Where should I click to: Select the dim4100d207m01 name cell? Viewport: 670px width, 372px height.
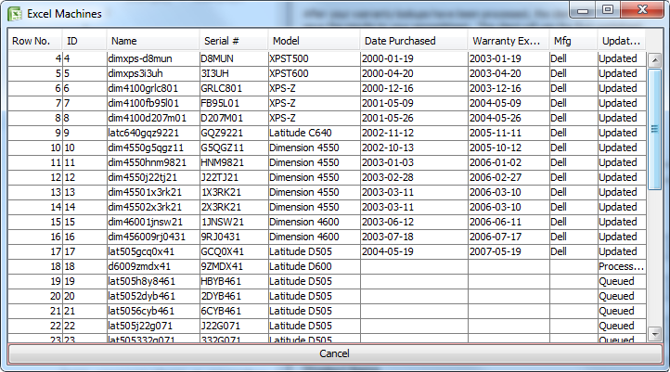coord(153,118)
